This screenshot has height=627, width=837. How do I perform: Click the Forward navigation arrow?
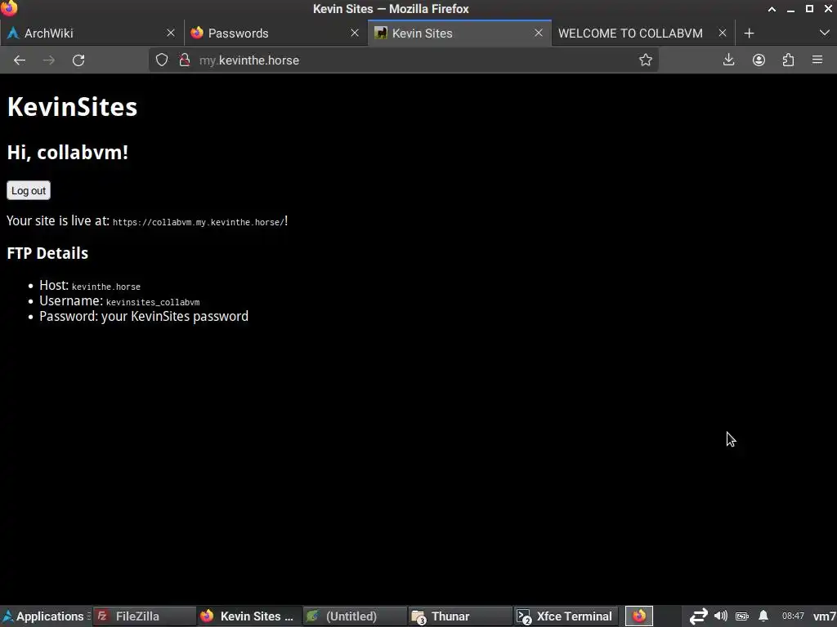pyautogui.click(x=48, y=60)
